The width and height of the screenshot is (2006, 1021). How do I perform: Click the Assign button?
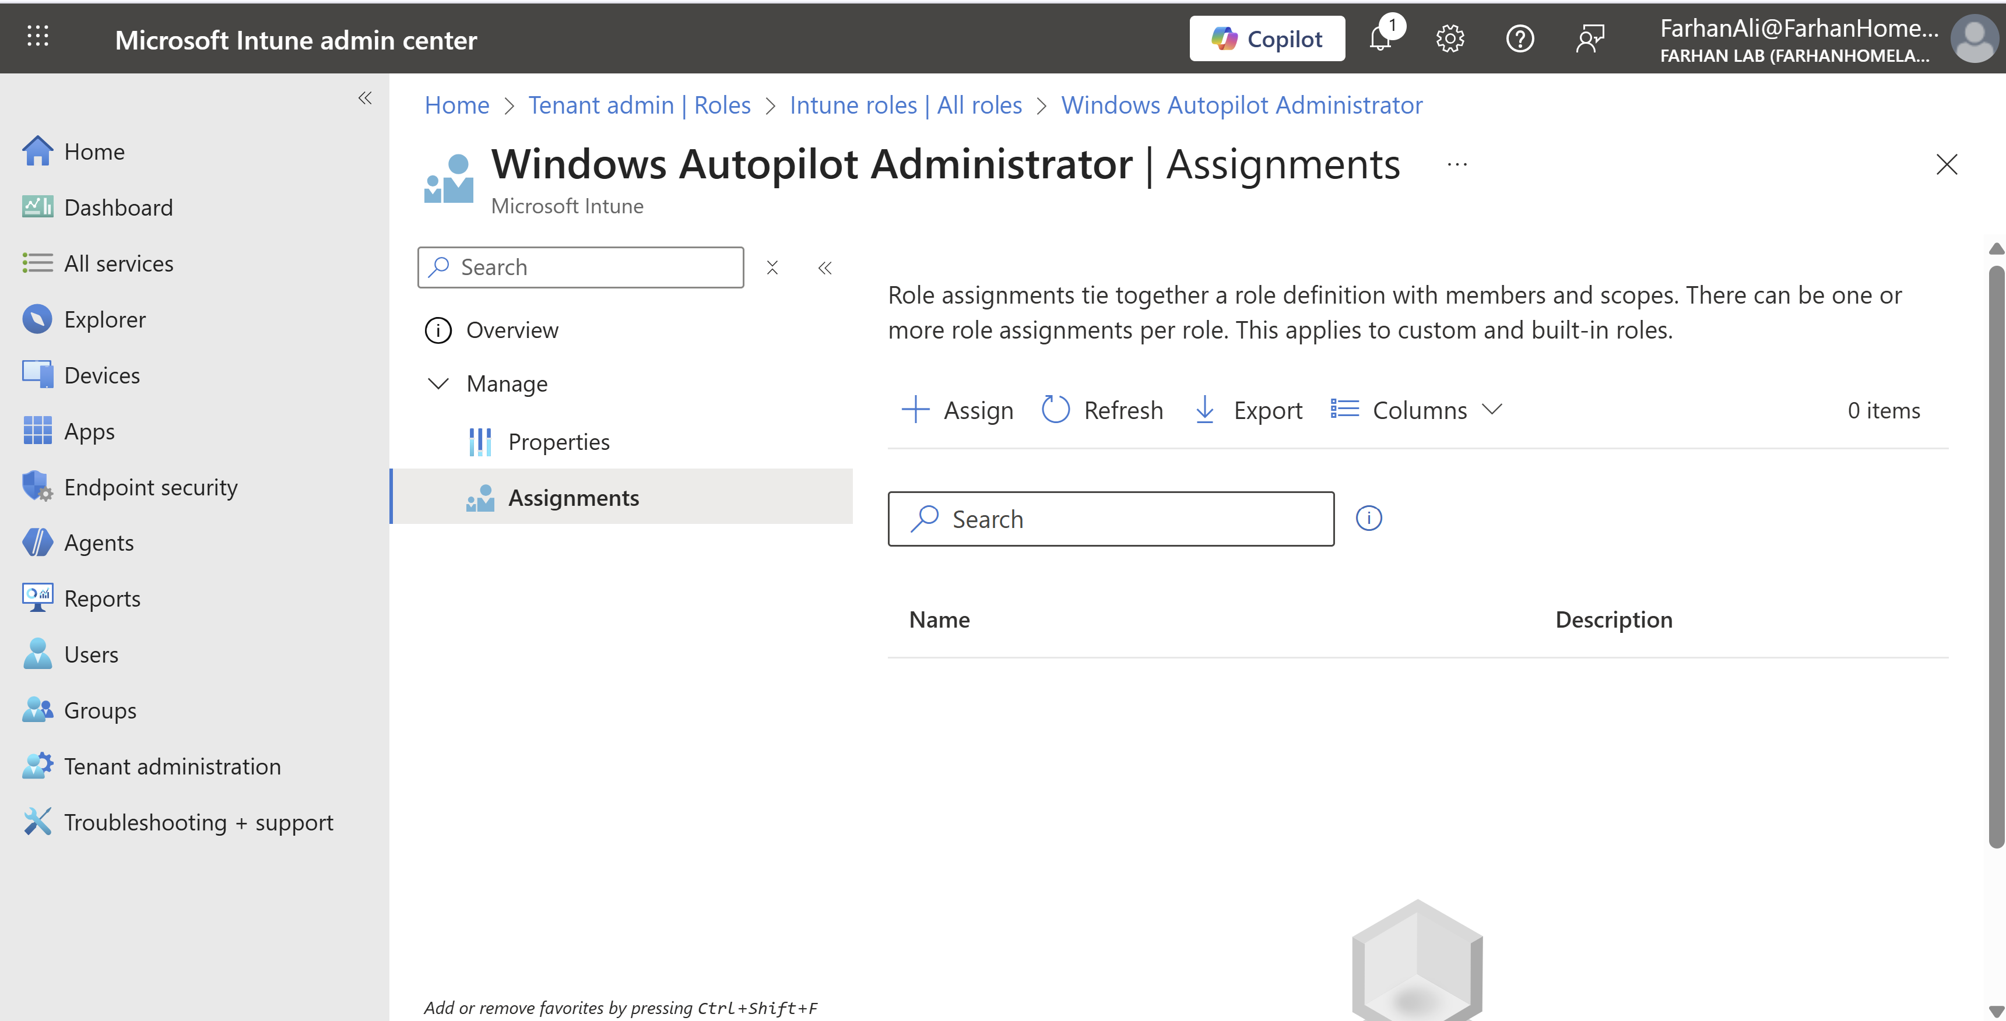(958, 409)
